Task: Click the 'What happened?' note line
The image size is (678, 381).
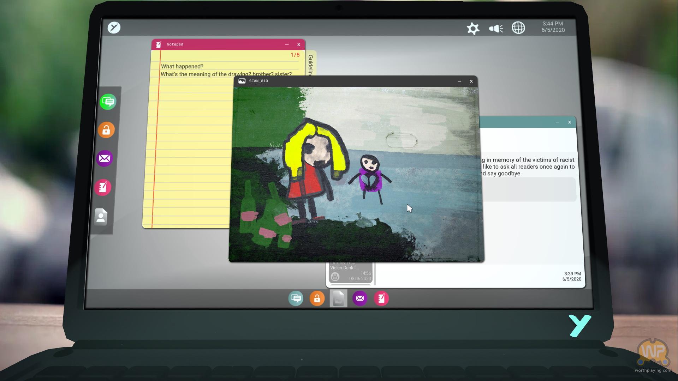Action: coord(182,66)
